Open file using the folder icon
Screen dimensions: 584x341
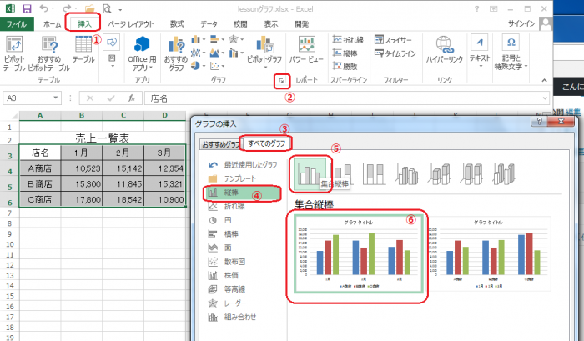tap(89, 8)
